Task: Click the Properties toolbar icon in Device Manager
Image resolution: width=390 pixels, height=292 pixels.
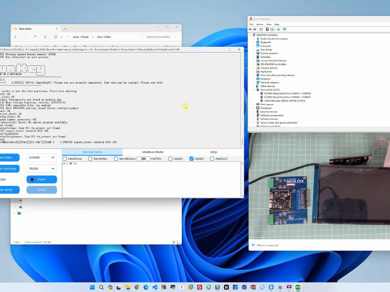Action: [x=272, y=29]
